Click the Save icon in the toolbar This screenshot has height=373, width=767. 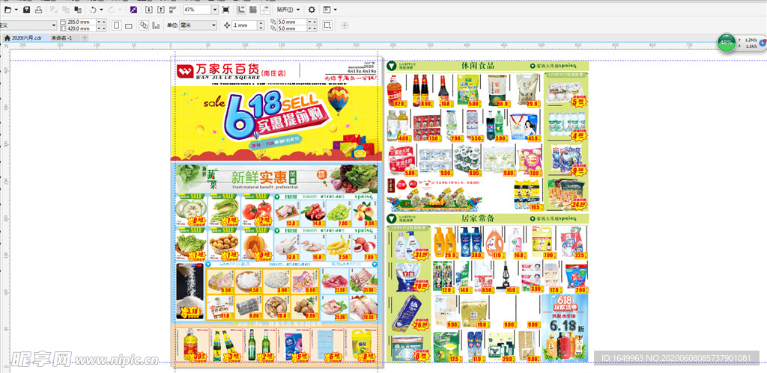tap(27, 10)
